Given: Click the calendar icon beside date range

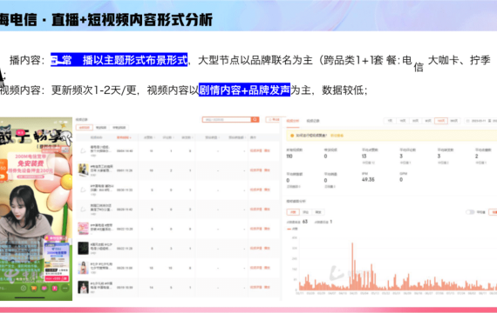Looking at the screenshot, I should tap(468, 121).
